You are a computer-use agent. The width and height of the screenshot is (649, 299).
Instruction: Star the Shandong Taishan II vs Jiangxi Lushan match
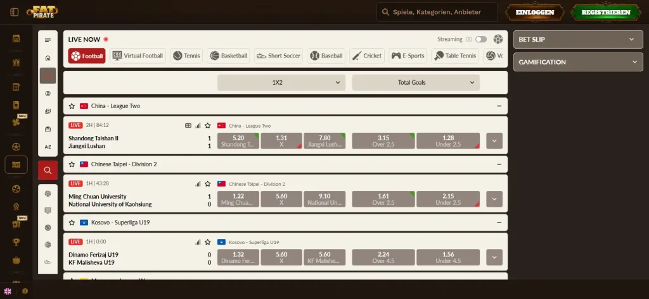208,126
